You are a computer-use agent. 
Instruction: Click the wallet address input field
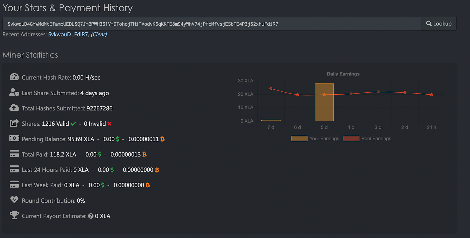point(212,24)
